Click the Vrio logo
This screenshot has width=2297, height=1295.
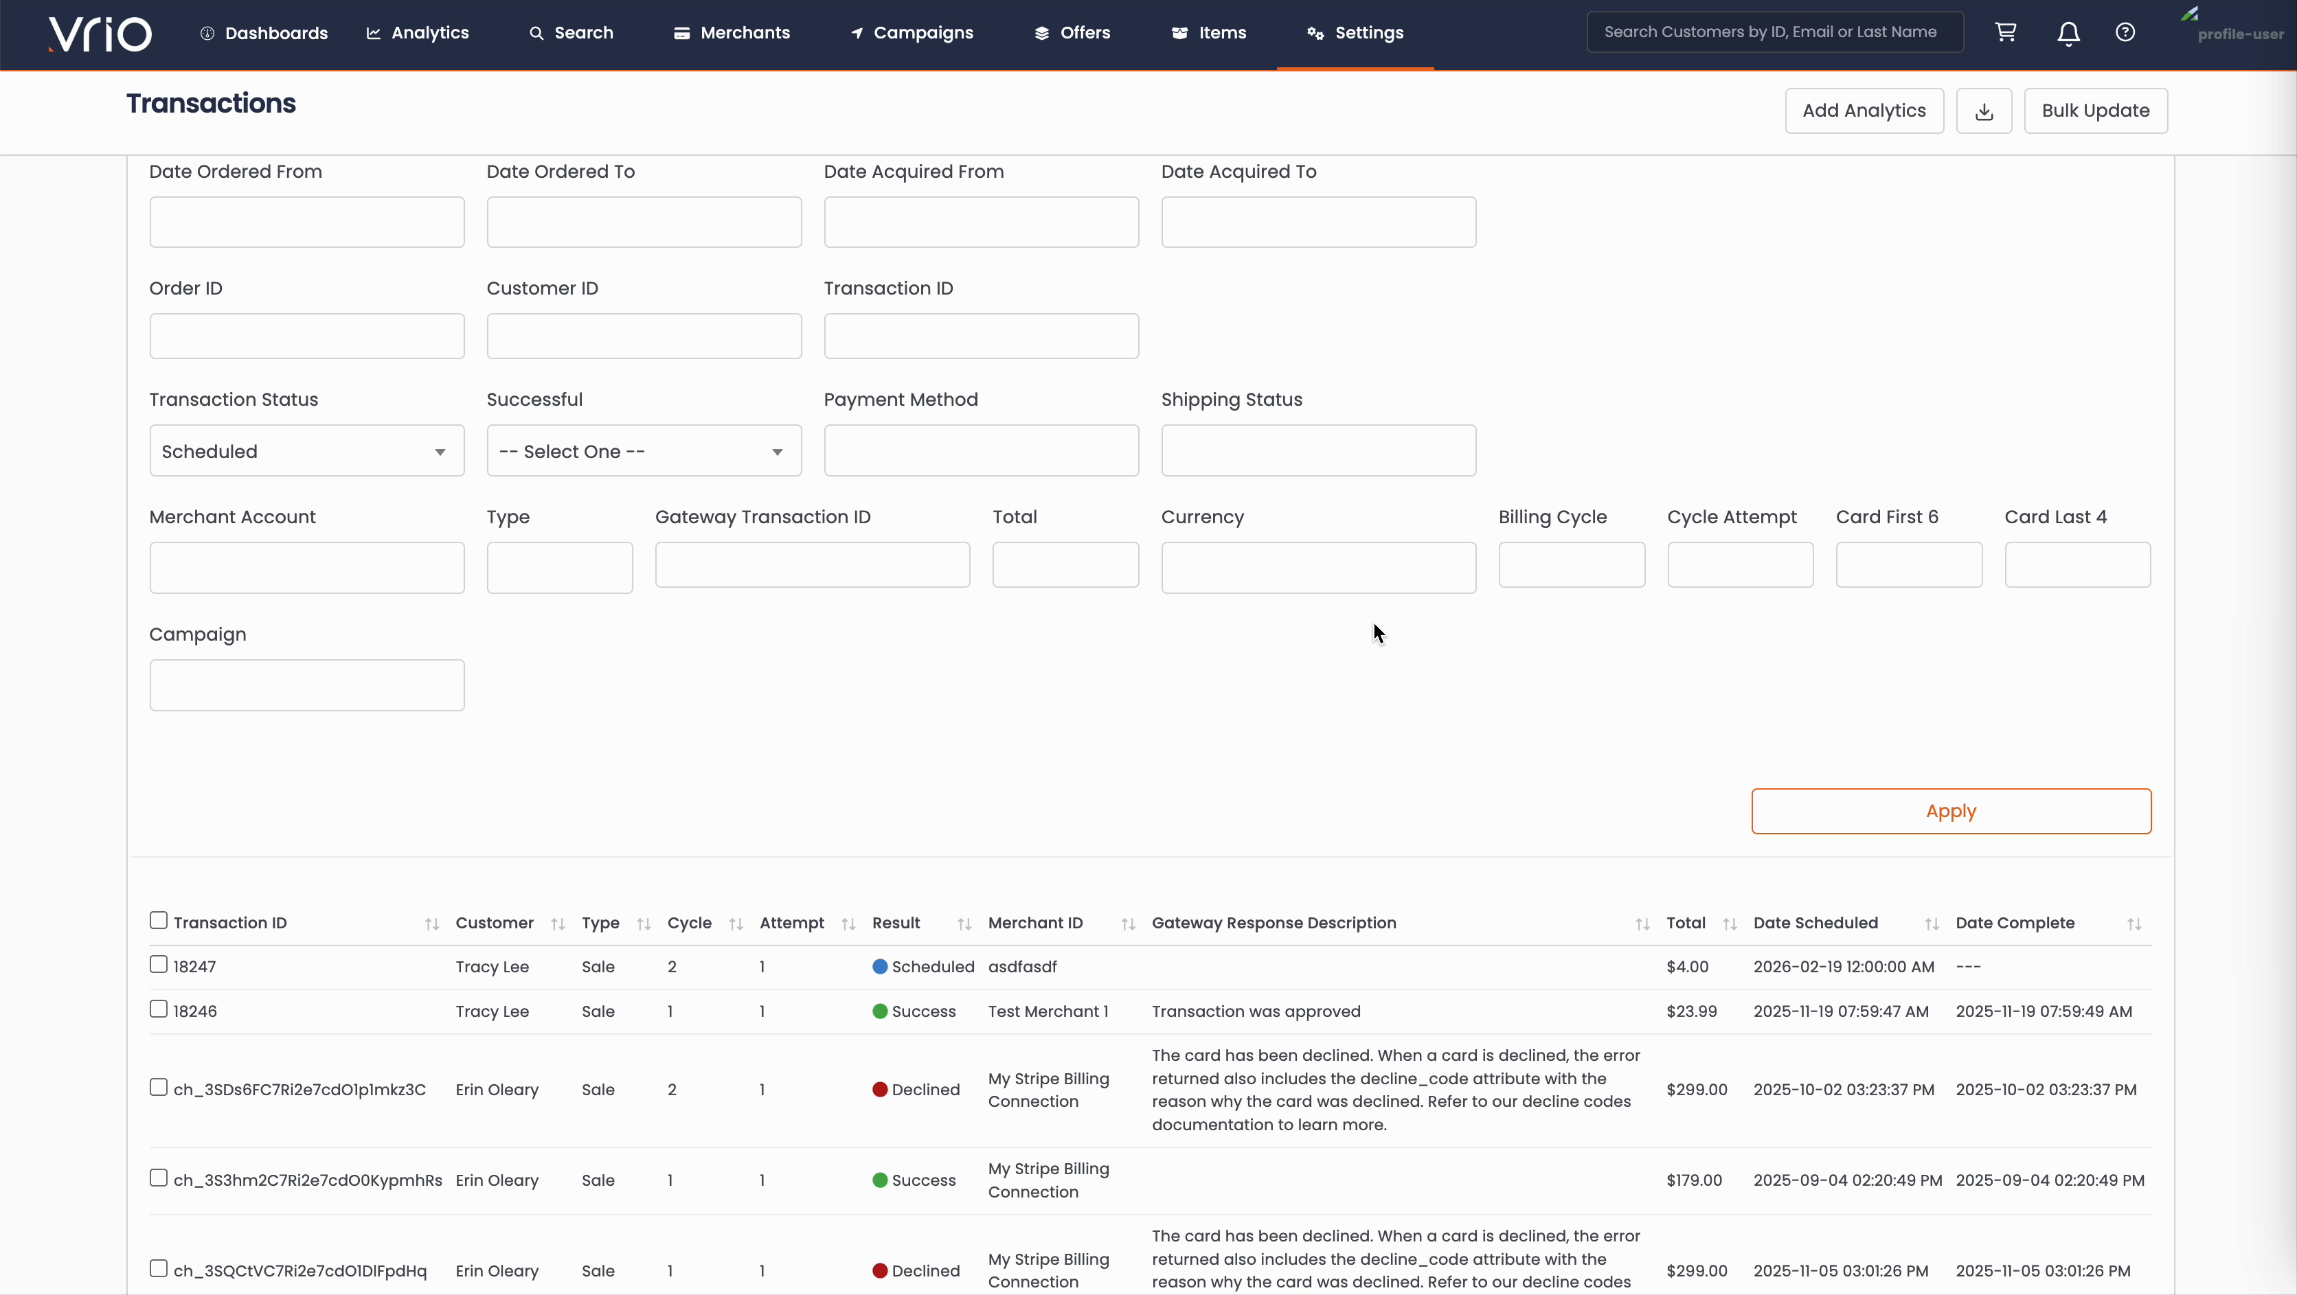click(100, 34)
